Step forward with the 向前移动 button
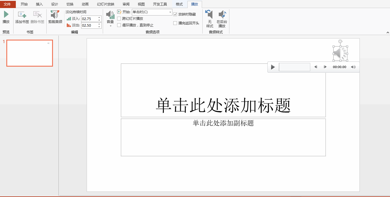The height and width of the screenshot is (197, 390). click(x=325, y=67)
